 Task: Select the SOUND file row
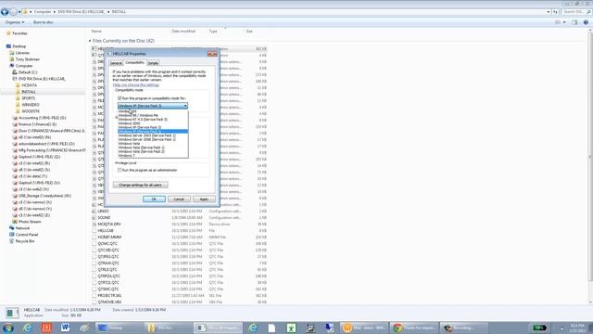point(180,218)
